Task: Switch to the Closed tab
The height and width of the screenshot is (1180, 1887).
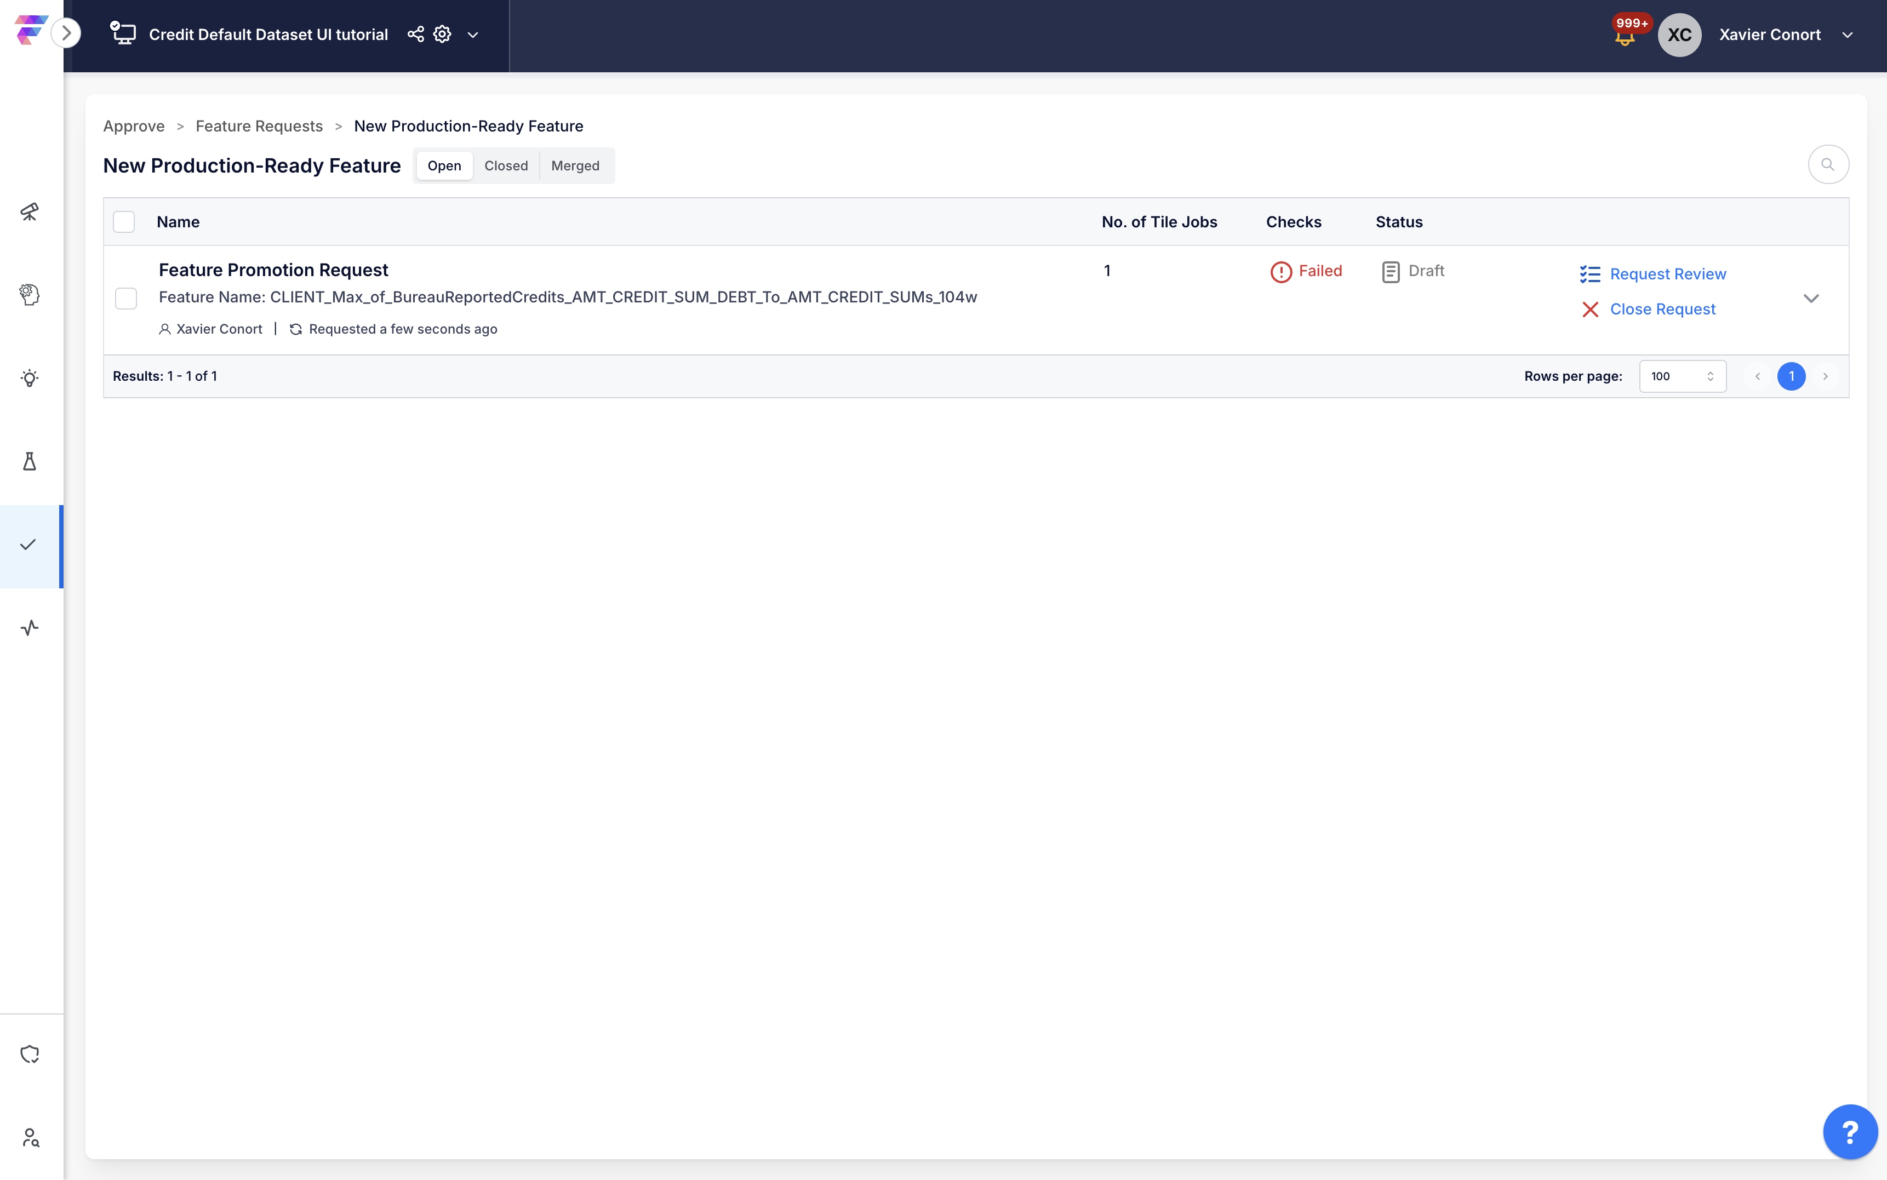Action: [x=506, y=165]
